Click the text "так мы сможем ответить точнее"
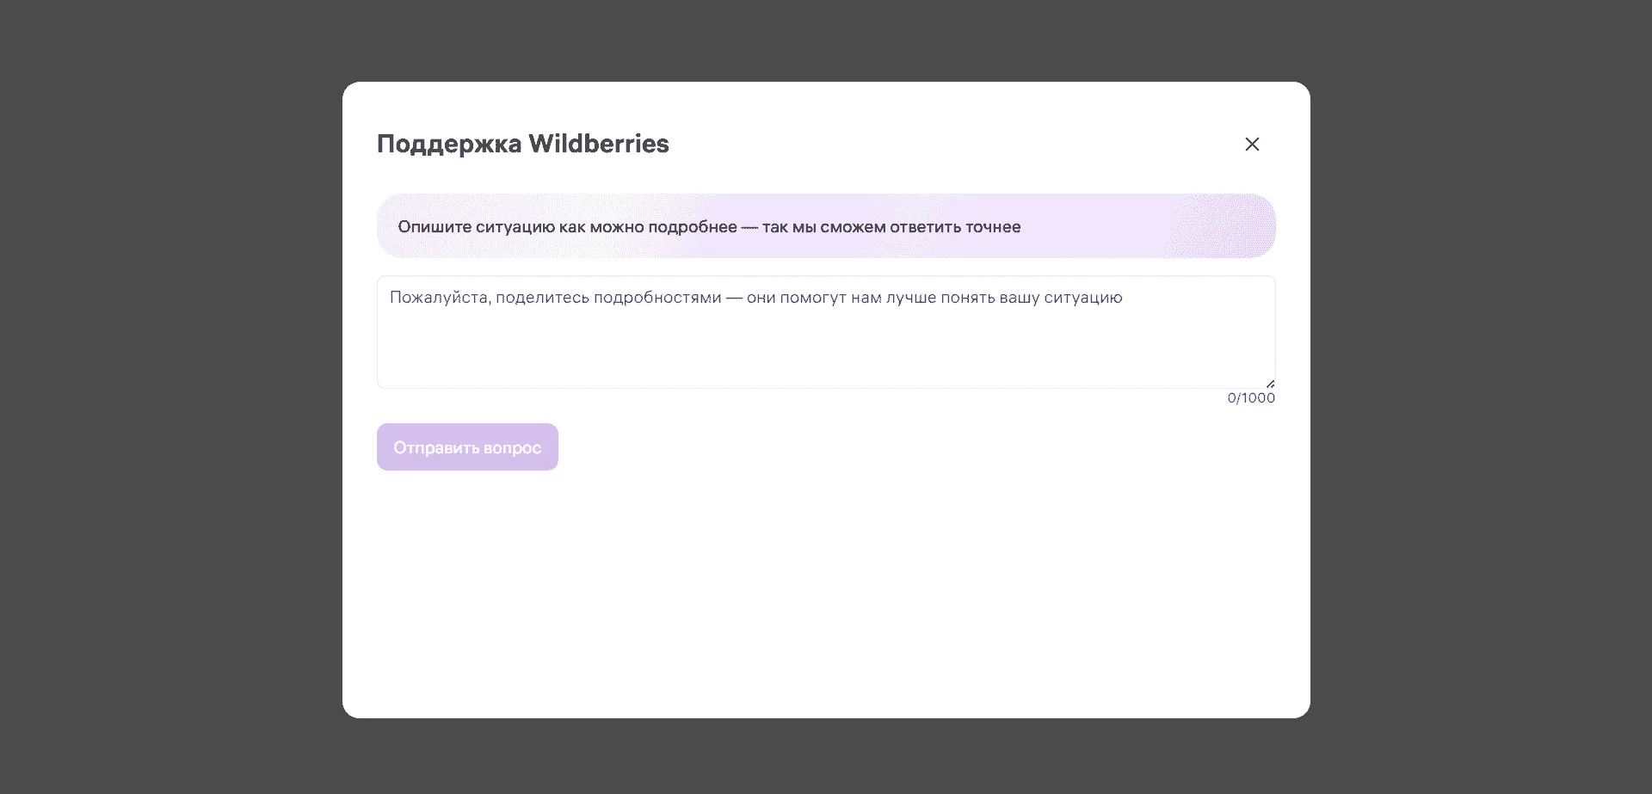The width and height of the screenshot is (1652, 794). [891, 227]
